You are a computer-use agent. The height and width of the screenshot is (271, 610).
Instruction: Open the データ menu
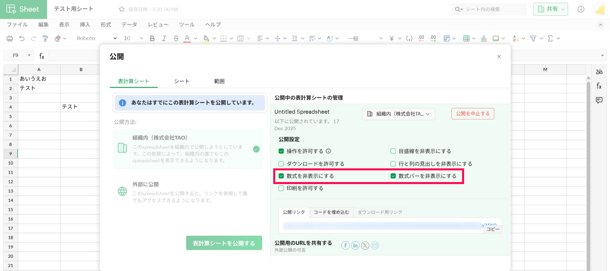[129, 25]
